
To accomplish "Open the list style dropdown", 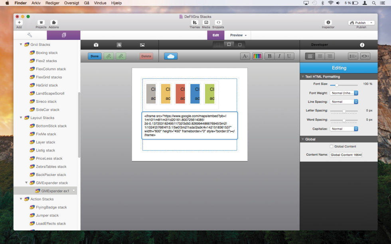I will 353,56.
